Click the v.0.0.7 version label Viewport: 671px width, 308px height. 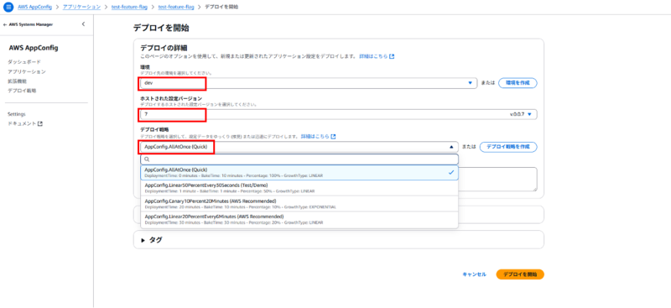(x=518, y=114)
